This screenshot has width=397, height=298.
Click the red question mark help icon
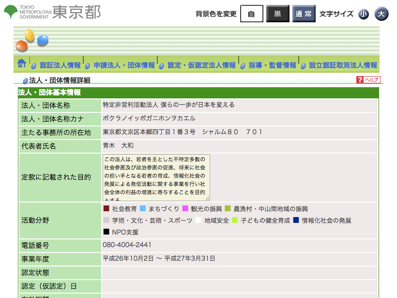[x=360, y=80]
